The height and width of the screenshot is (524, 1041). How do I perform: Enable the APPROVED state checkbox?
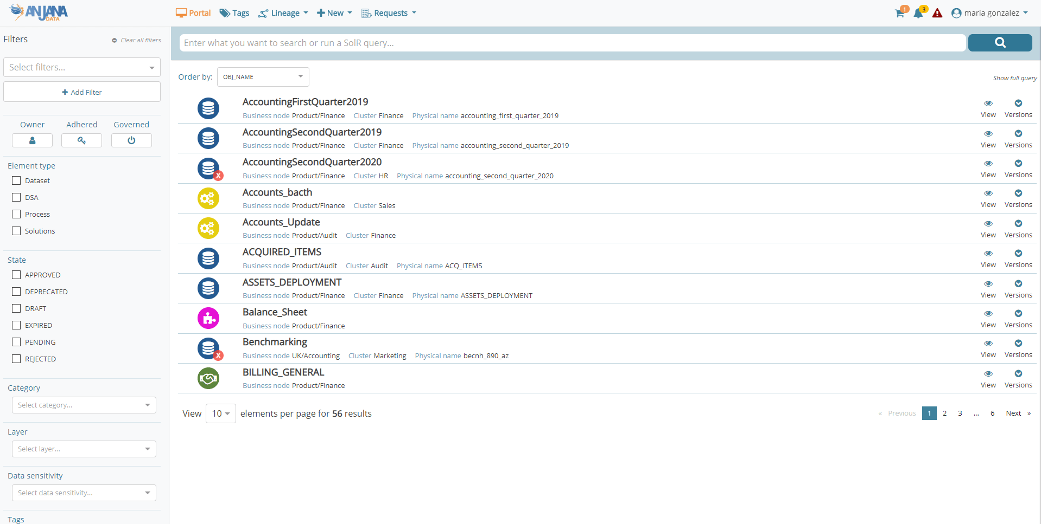[16, 275]
